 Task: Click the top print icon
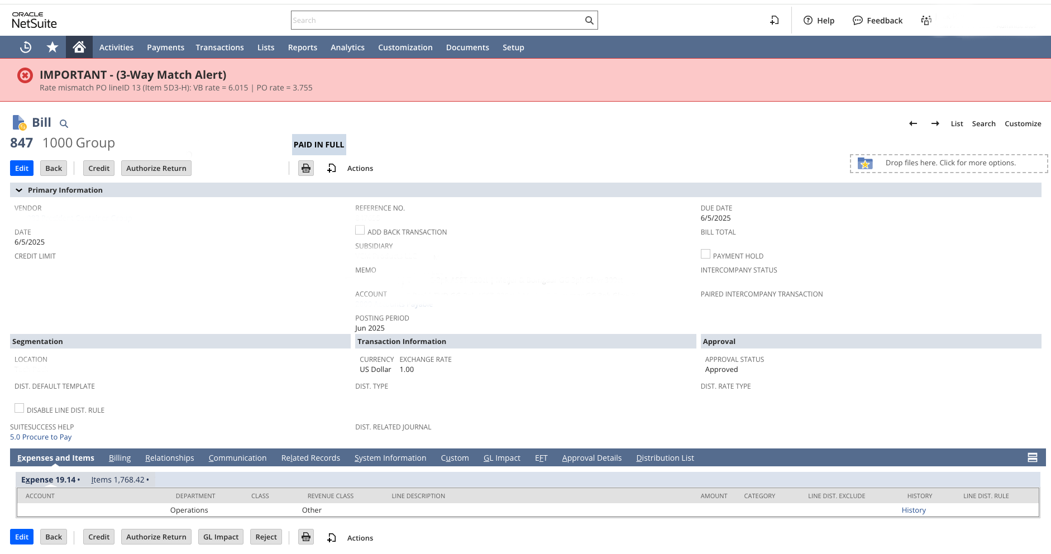click(306, 168)
